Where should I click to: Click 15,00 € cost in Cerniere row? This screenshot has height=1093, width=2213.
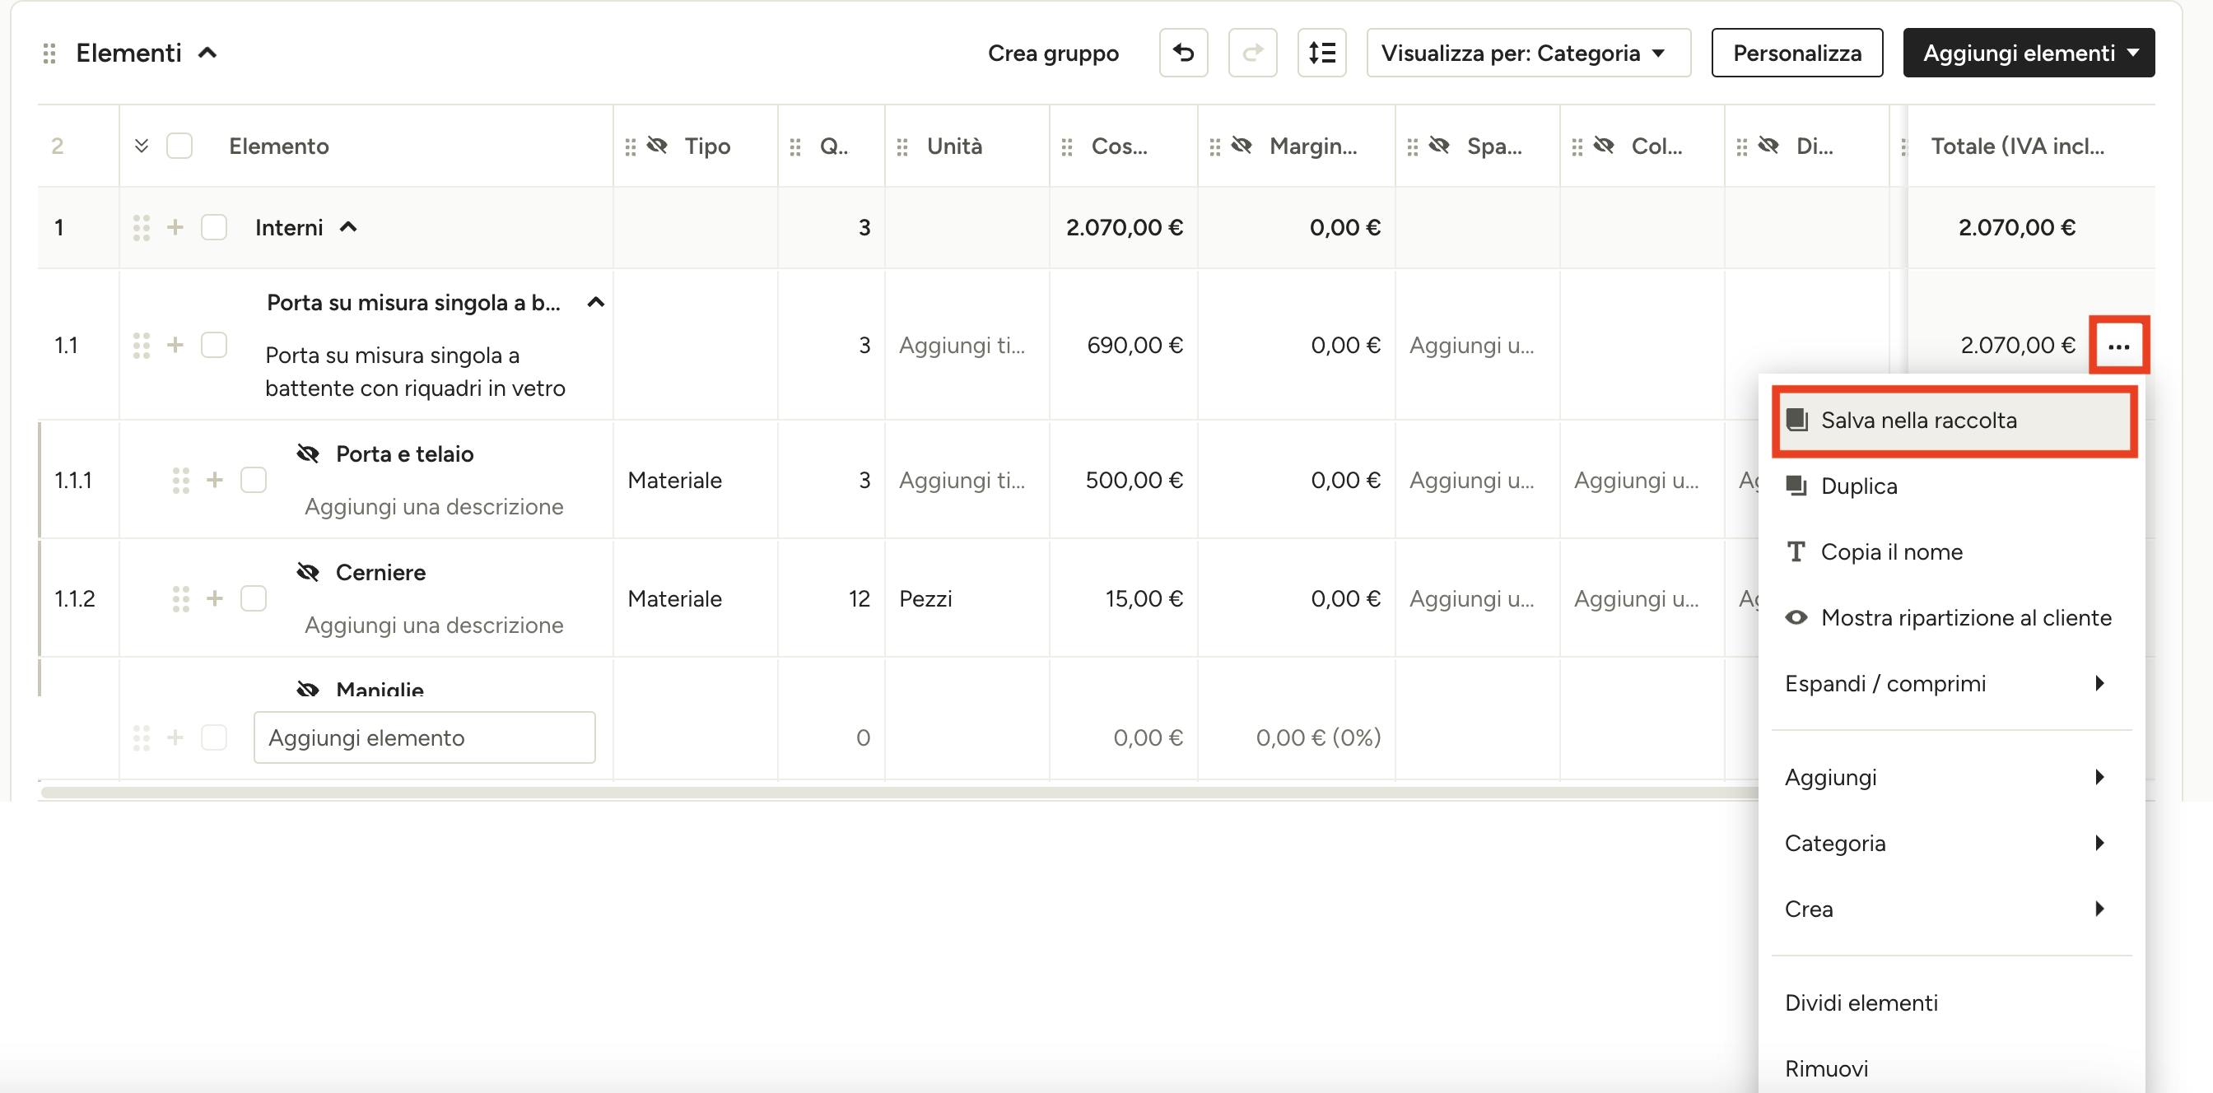pyautogui.click(x=1124, y=598)
